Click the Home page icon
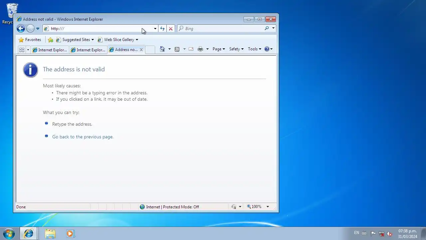This screenshot has width=426, height=240. click(x=162, y=49)
